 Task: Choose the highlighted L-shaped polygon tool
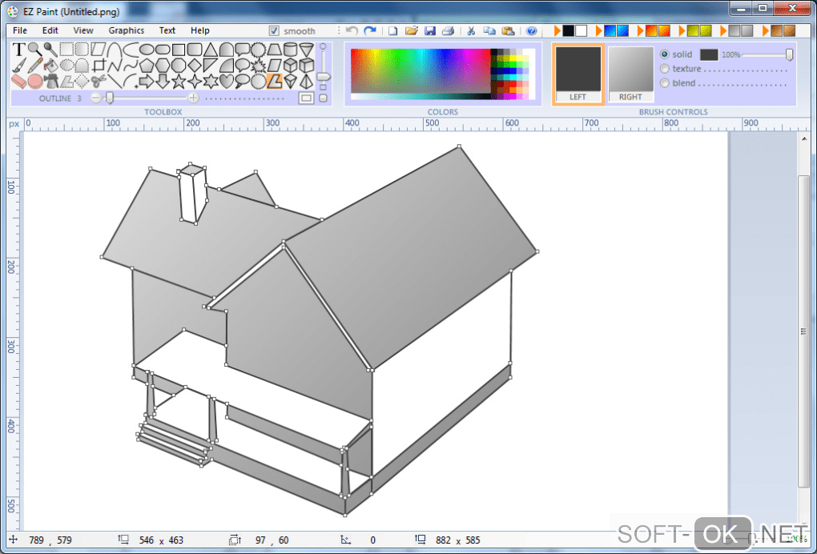click(x=275, y=81)
